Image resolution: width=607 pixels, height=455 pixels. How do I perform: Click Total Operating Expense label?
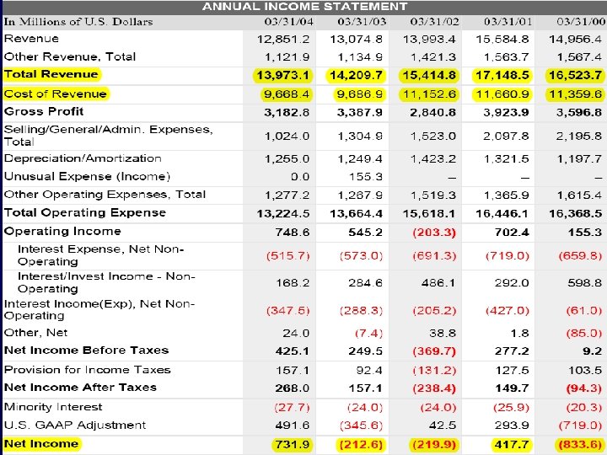click(85, 213)
